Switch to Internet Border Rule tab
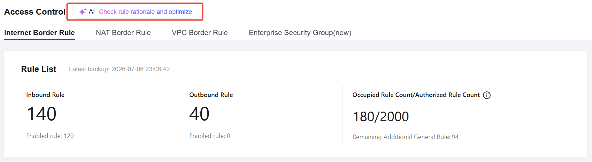 pyautogui.click(x=39, y=33)
